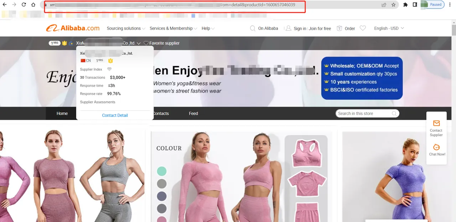Click Join for free

320,28
